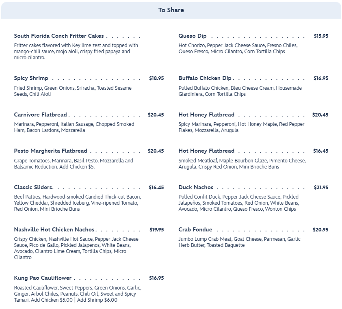The width and height of the screenshot is (342, 309).
Task: Select the Kung Pao Cauliflower item
Action: pyautogui.click(x=43, y=278)
